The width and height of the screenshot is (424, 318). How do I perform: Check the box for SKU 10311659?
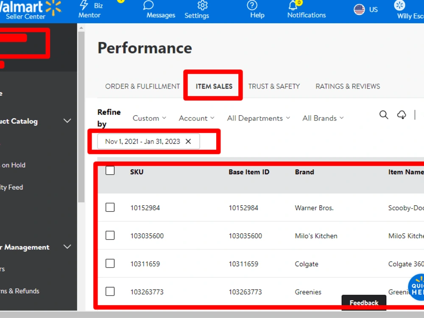coord(110,263)
